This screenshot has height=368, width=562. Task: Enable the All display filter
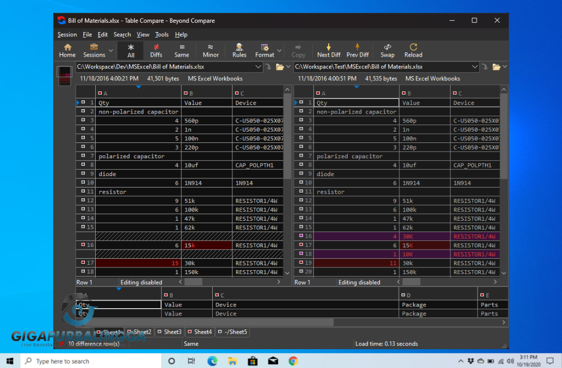(131, 51)
